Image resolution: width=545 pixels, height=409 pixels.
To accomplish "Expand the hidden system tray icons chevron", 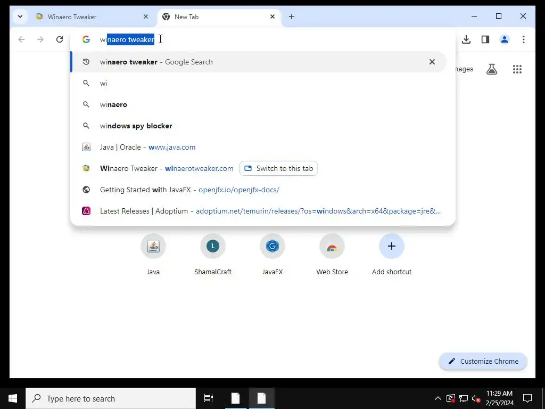I will tap(438, 398).
